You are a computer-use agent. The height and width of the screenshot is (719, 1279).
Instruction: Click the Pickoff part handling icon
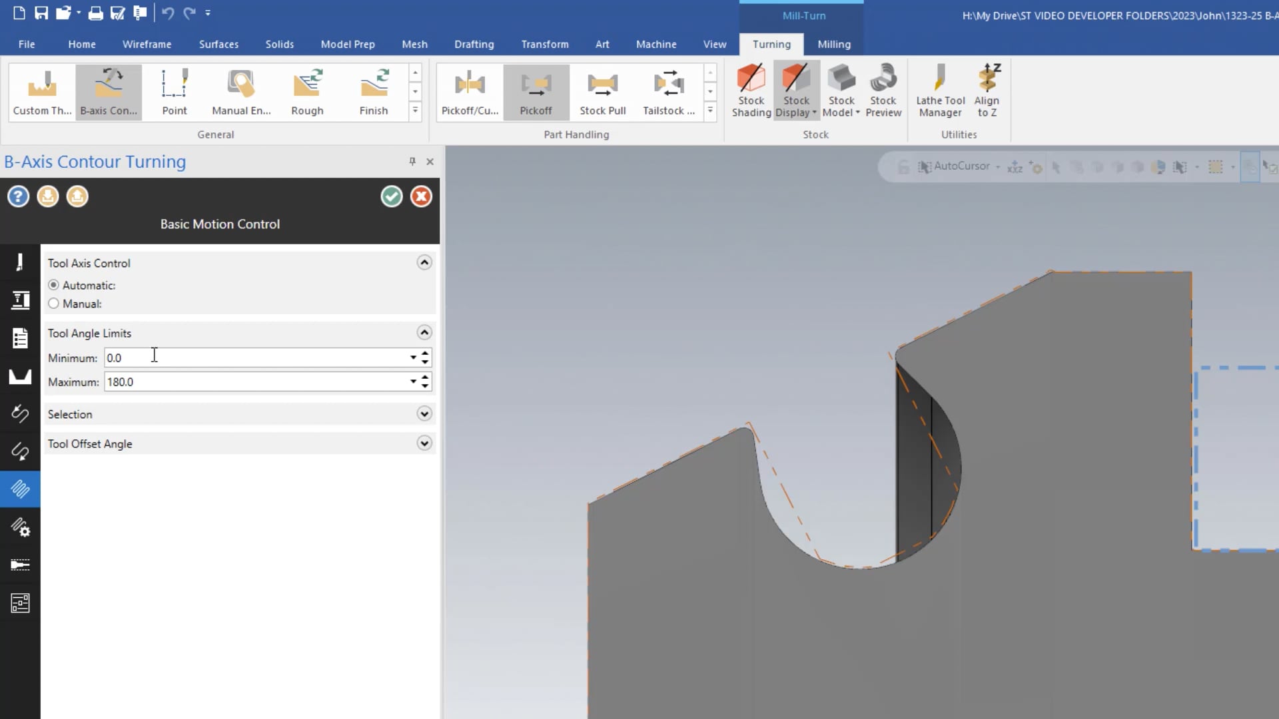click(x=536, y=90)
